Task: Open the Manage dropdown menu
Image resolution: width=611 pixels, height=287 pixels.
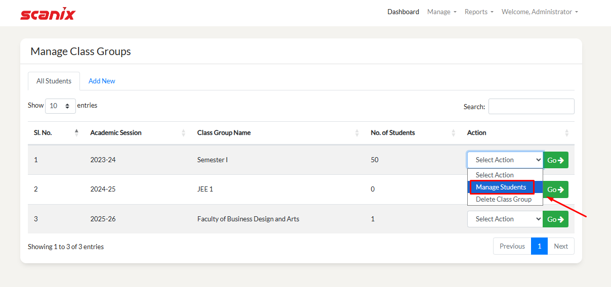Action: pyautogui.click(x=441, y=12)
